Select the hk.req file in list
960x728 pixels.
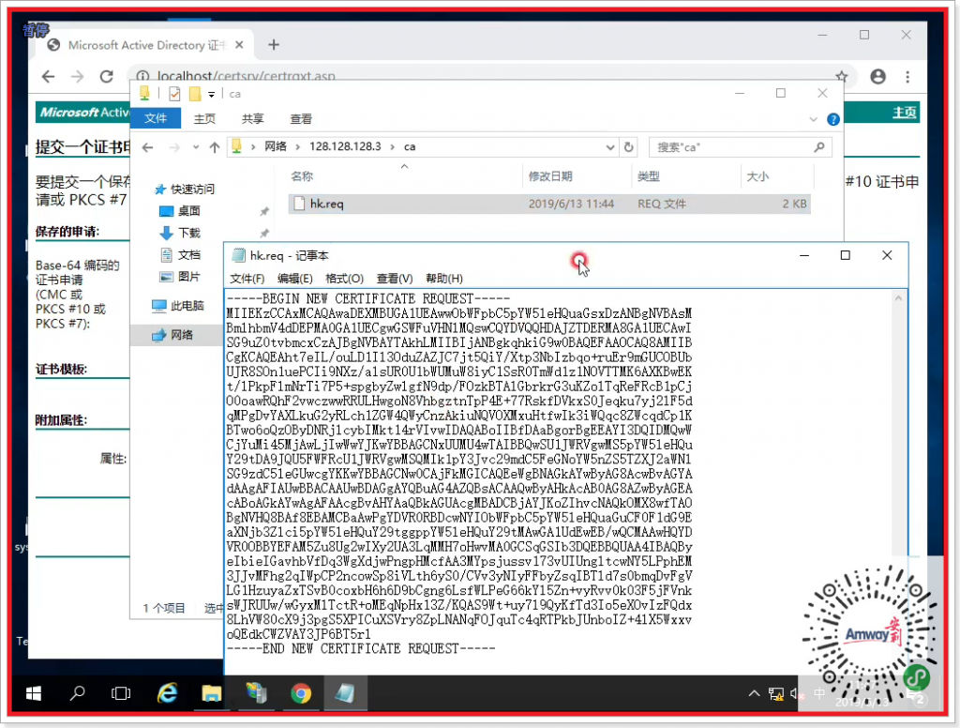click(327, 204)
